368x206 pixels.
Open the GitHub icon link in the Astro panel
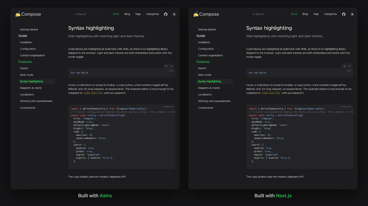(166, 14)
